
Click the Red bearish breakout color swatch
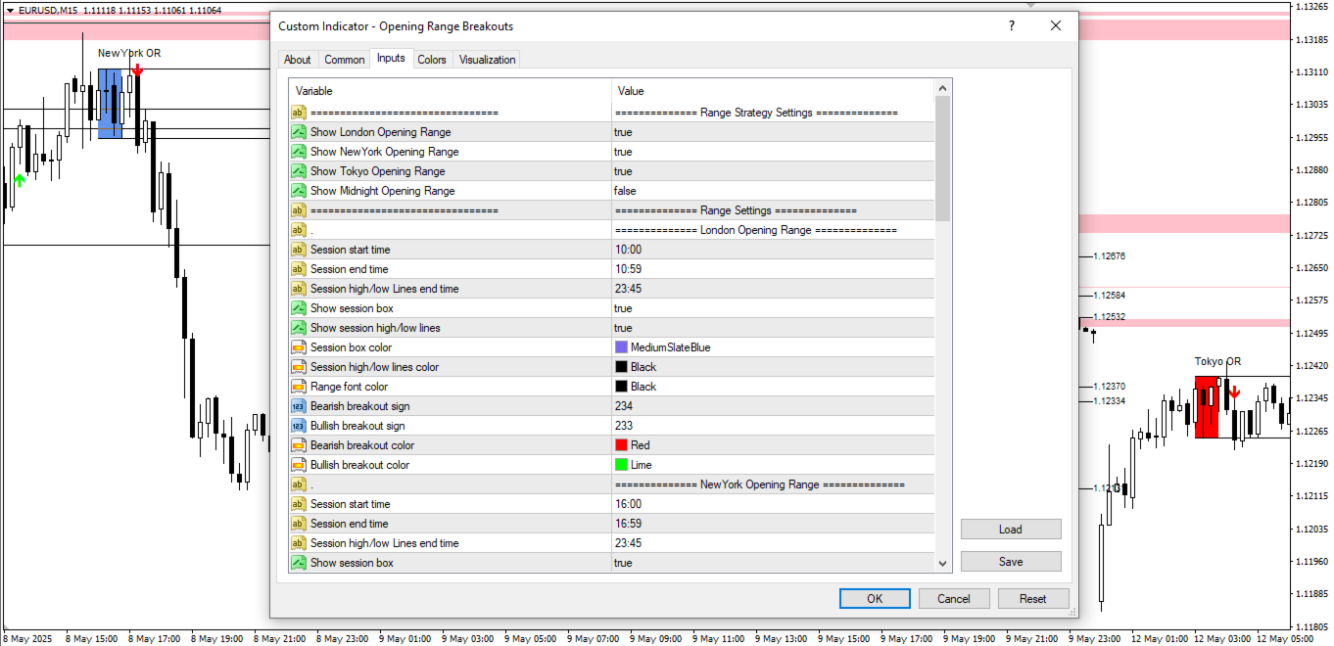coord(621,445)
